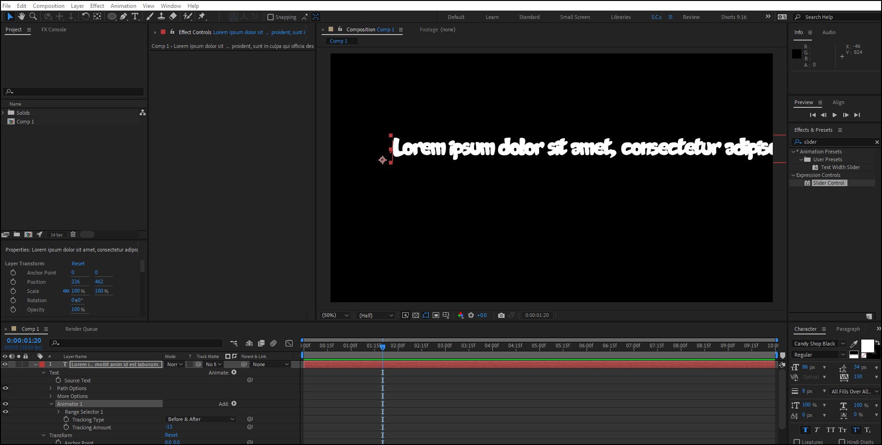Open the Graph Editor in the timeline
This screenshot has width=882, height=445.
pyautogui.click(x=289, y=343)
